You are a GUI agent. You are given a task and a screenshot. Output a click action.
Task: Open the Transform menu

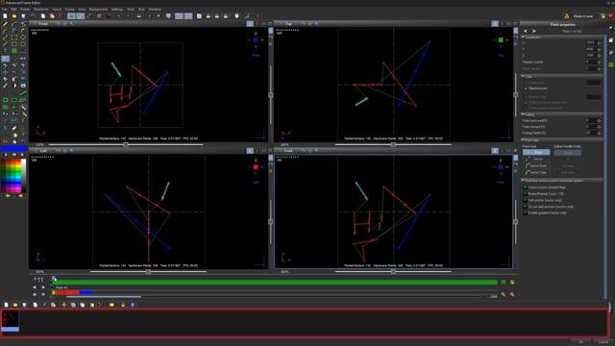(x=40, y=9)
